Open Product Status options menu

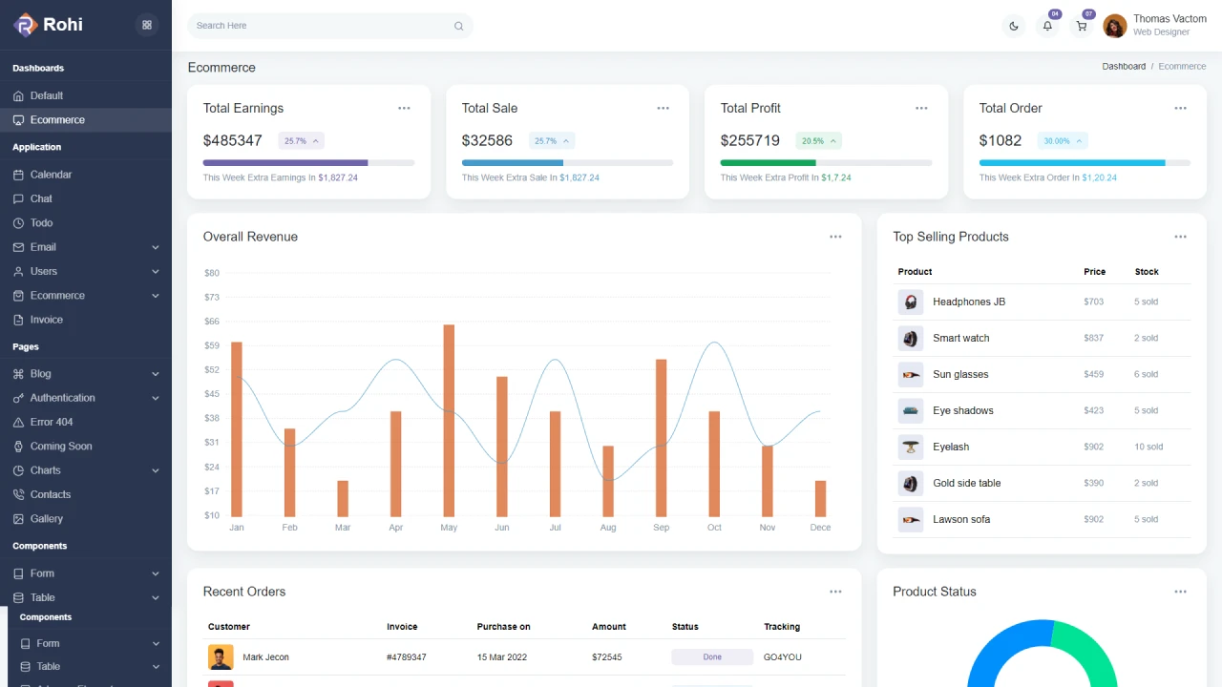1180,592
